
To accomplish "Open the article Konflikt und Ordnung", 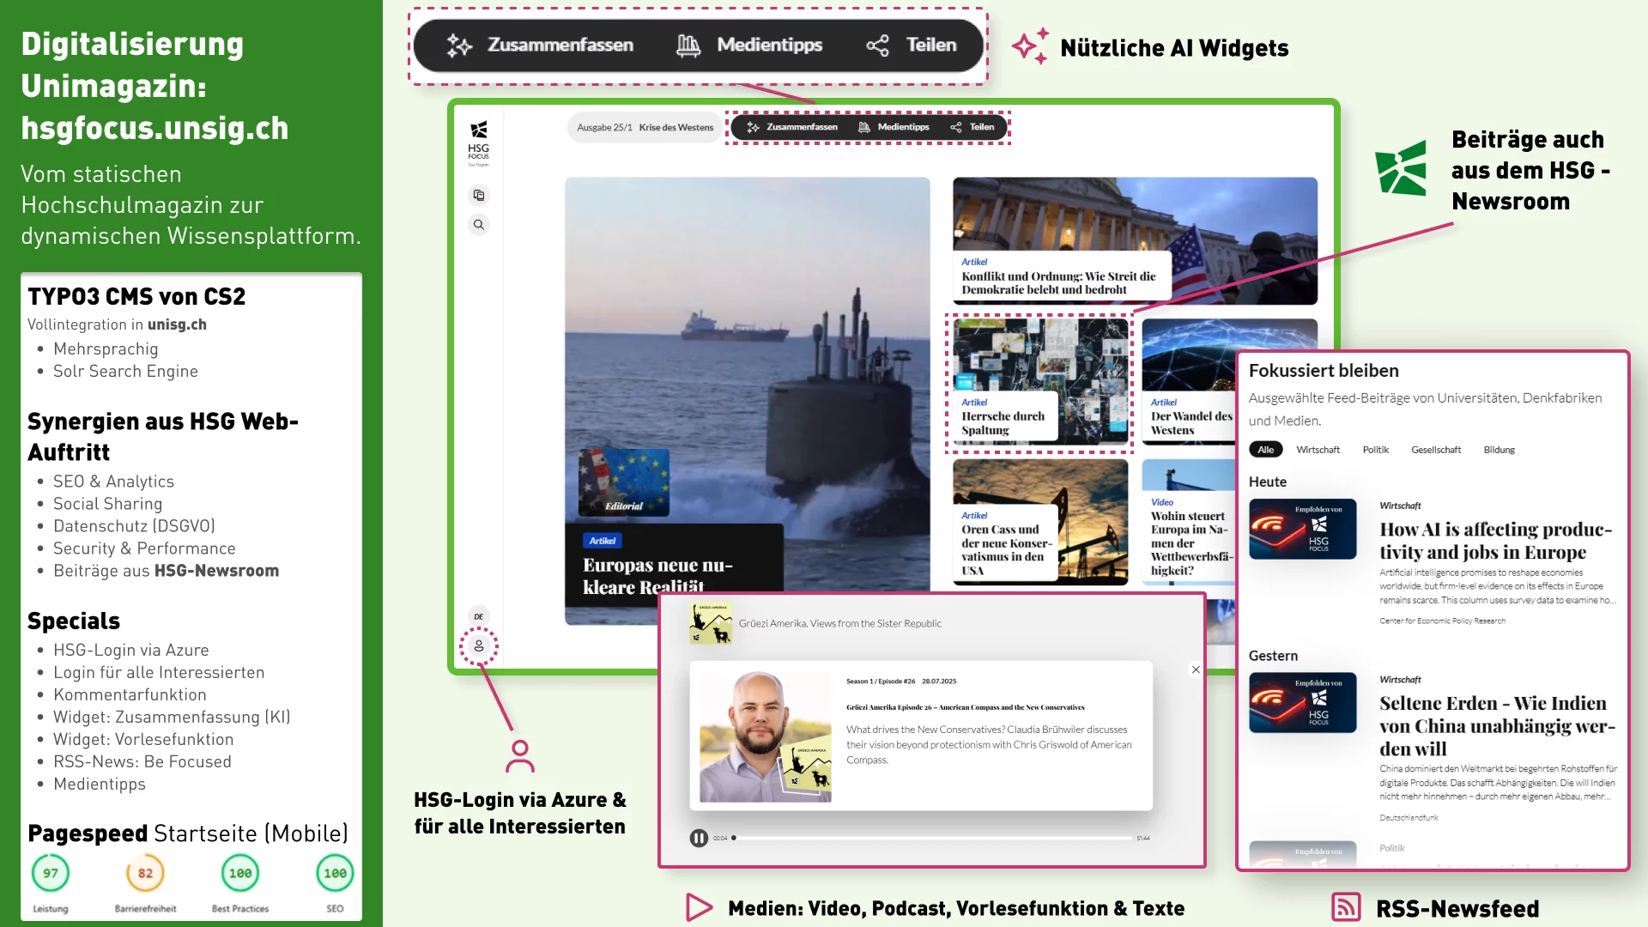I will [x=1135, y=241].
